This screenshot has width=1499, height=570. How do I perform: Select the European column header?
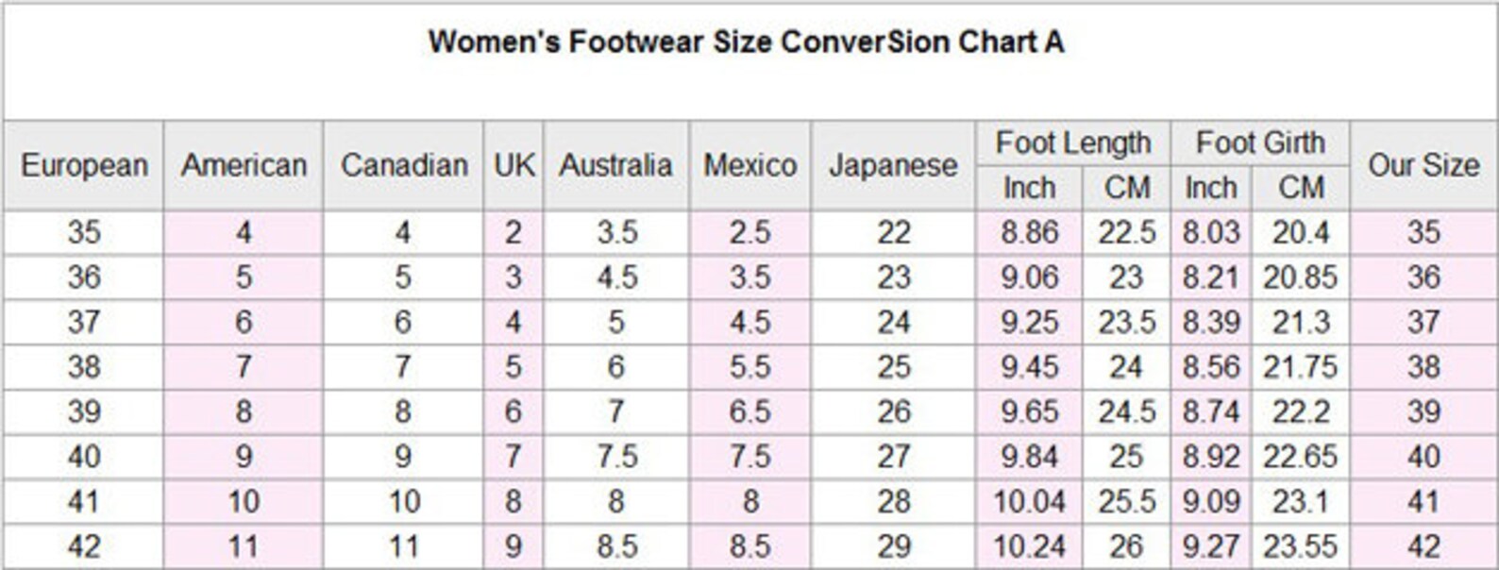coord(84,165)
